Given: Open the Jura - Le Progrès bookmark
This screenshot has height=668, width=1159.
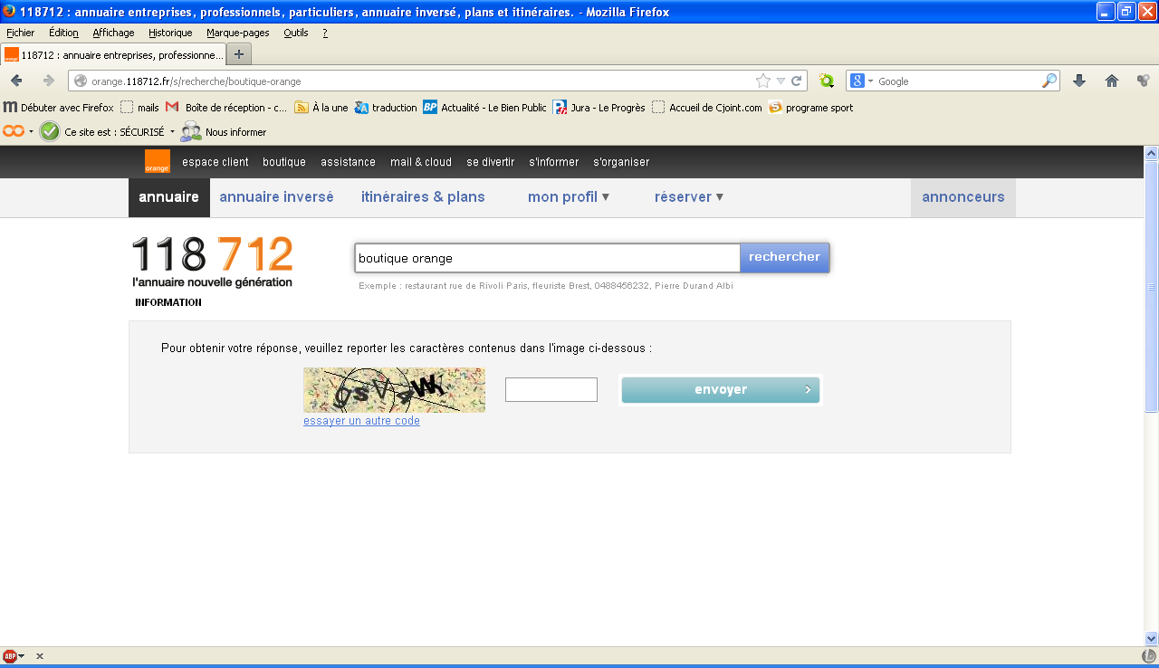Looking at the screenshot, I should click(x=599, y=107).
